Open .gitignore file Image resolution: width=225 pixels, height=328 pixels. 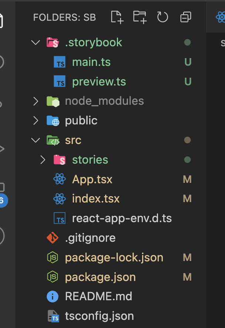click(x=90, y=238)
